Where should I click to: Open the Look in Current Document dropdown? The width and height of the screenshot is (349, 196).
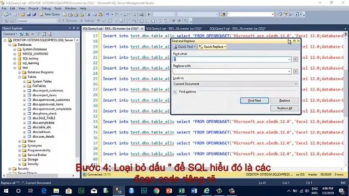pyautogui.click(x=235, y=84)
